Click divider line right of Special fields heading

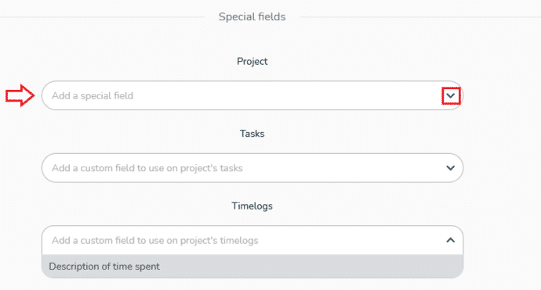coord(420,17)
